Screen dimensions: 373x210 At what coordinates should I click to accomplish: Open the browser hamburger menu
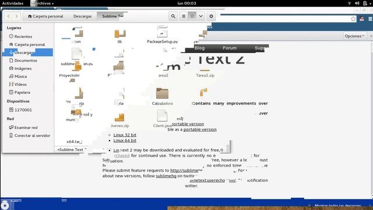370,19
